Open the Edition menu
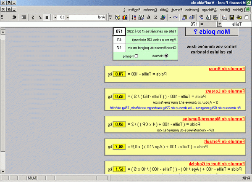Screen dimensions: 252x182 click(x=225, y=10)
